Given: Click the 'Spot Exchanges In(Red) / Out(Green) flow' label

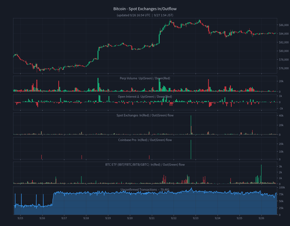Looking at the screenshot, I should point(145,115).
